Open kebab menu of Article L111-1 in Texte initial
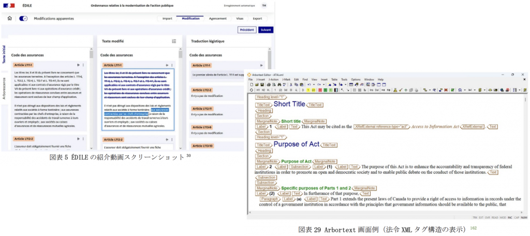The image size is (530, 236). (83, 65)
